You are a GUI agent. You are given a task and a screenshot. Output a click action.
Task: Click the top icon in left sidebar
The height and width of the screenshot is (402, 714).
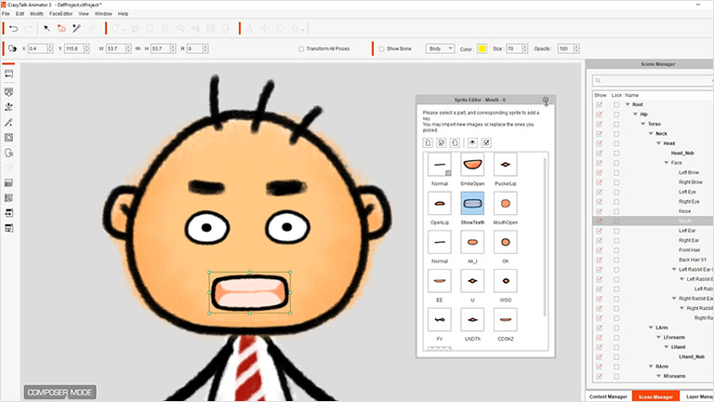coord(9,74)
